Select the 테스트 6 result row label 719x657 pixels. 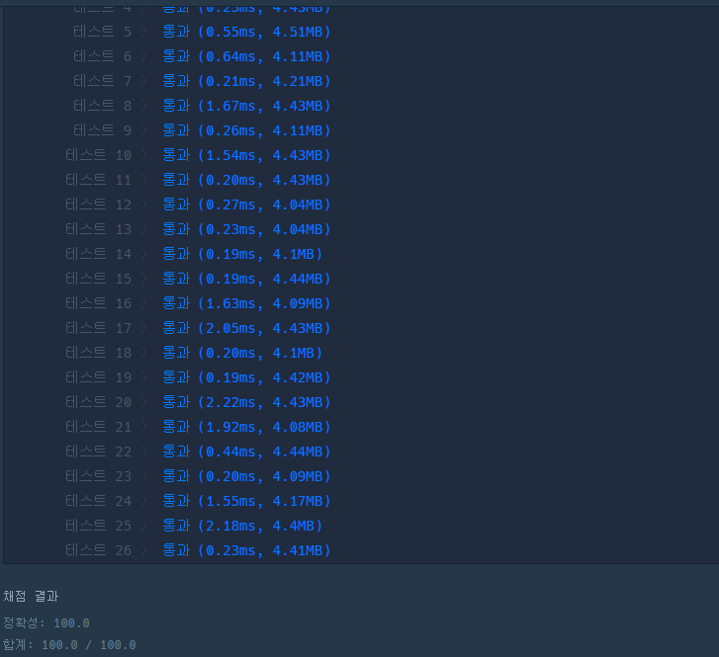tap(102, 56)
